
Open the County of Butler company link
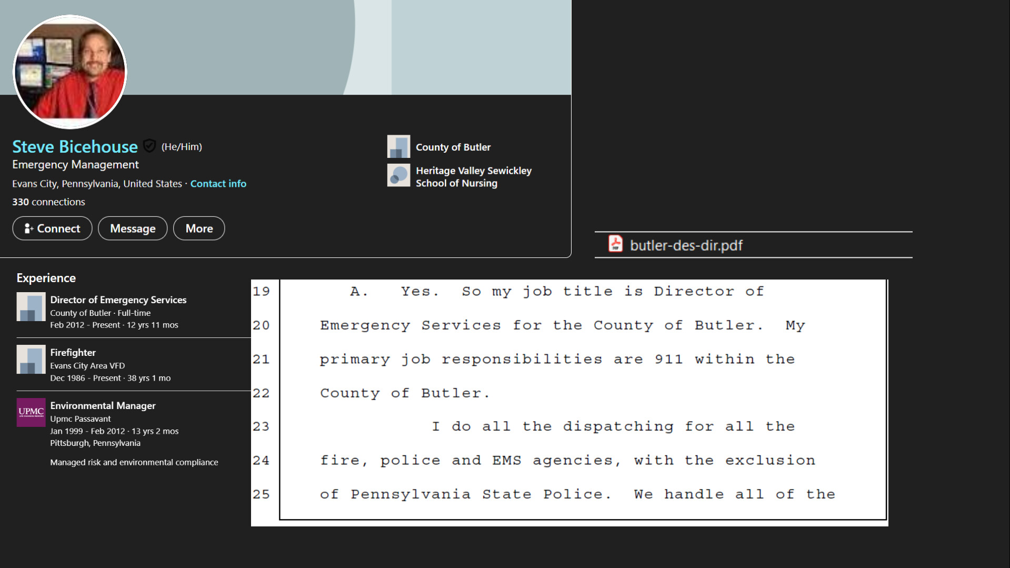click(x=453, y=147)
